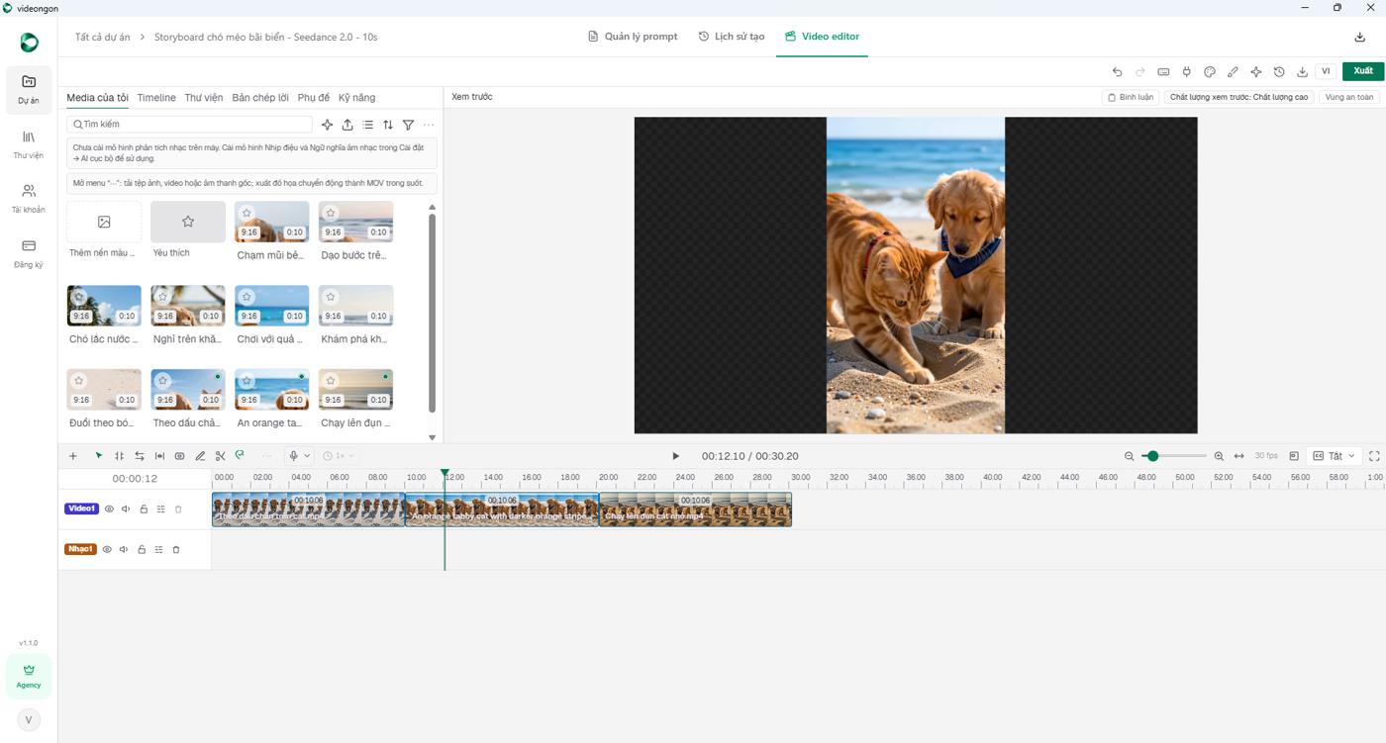
Task: Switch to the Timeline tab
Action: pyautogui.click(x=156, y=98)
